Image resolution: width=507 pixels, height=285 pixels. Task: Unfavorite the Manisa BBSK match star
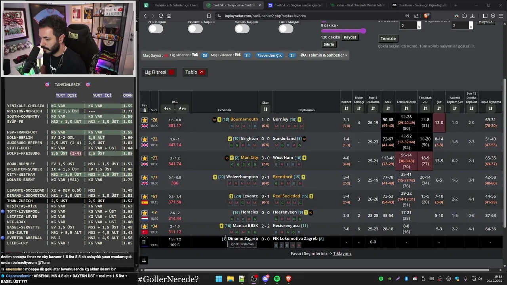pyautogui.click(x=145, y=226)
